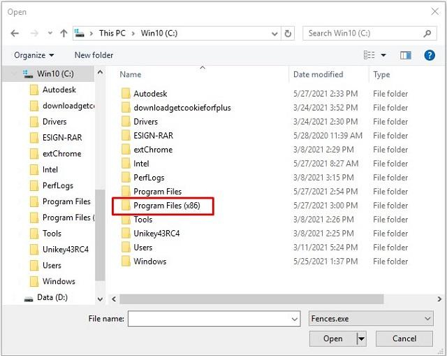Click the Tools folder icon in file list
447x356 pixels.
pos(126,220)
